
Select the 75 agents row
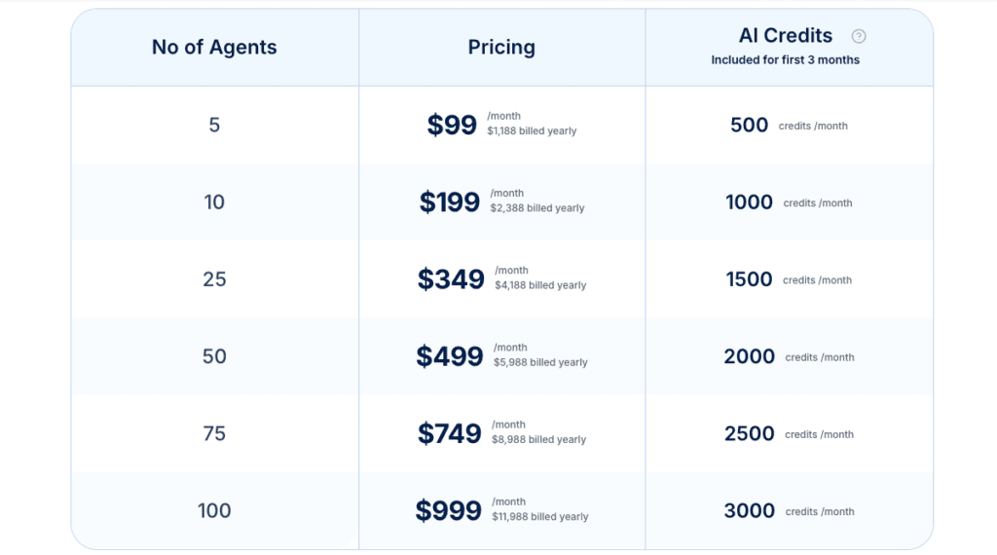coord(501,433)
